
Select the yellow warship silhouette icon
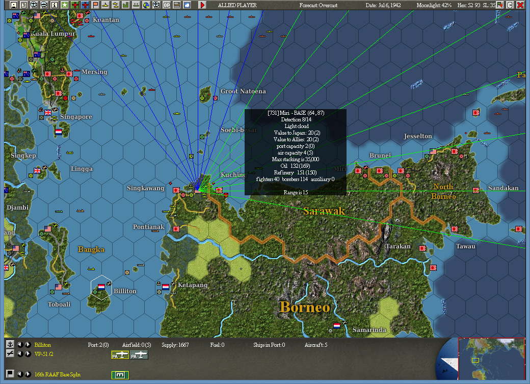click(x=105, y=5)
